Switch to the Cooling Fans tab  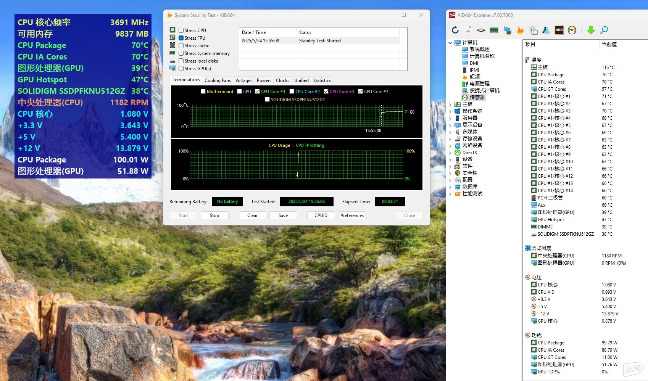(218, 80)
